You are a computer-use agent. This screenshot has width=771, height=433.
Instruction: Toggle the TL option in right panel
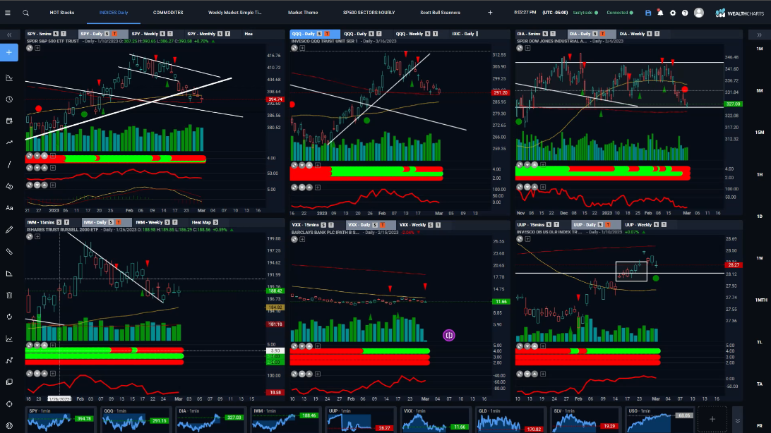[760, 342]
